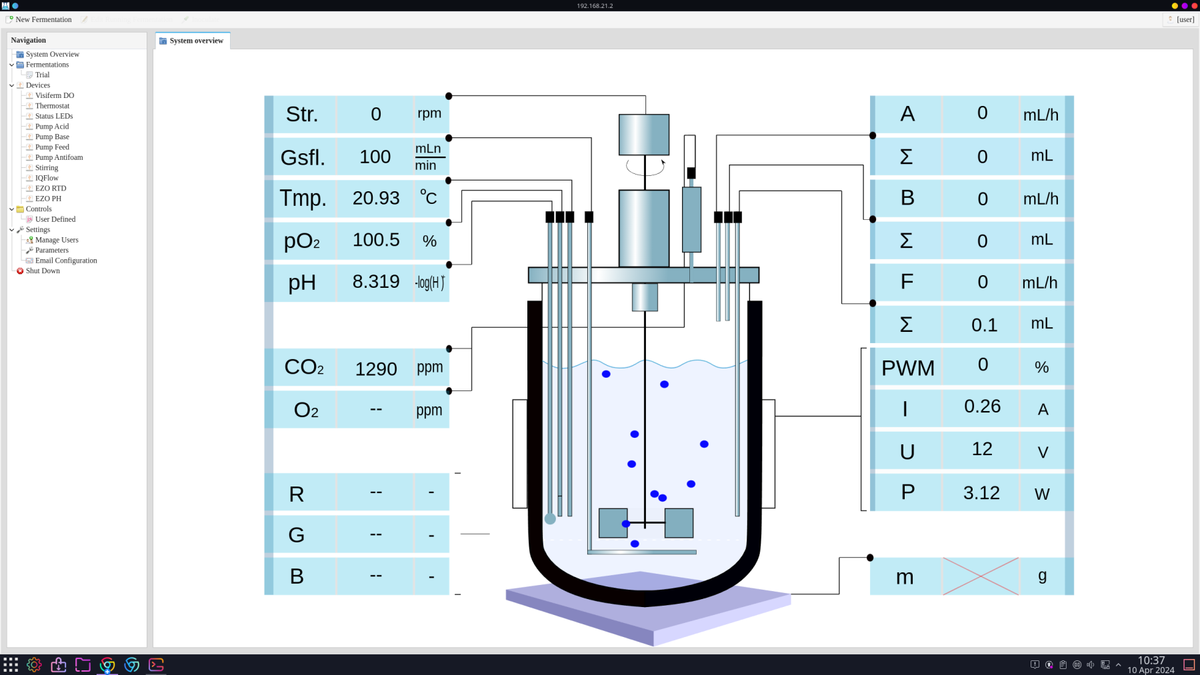
Task: Click the Shut Down red icon
Action: click(x=20, y=271)
